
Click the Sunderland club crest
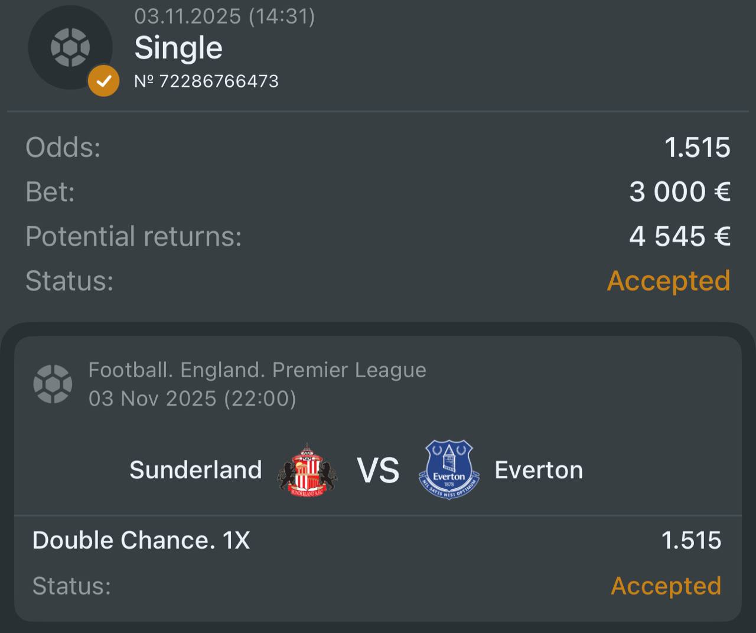[307, 470]
